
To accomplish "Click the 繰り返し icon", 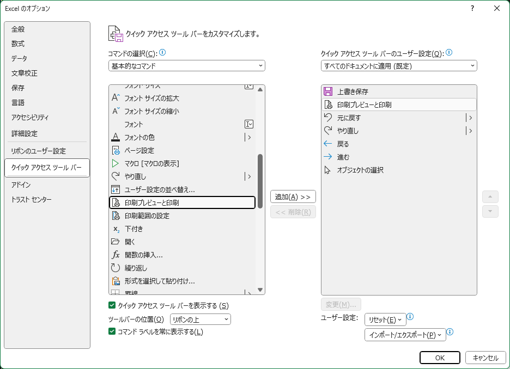I will tap(116, 268).
